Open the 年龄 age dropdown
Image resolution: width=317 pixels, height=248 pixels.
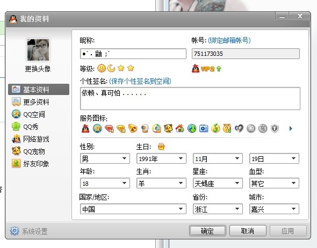tap(105, 183)
